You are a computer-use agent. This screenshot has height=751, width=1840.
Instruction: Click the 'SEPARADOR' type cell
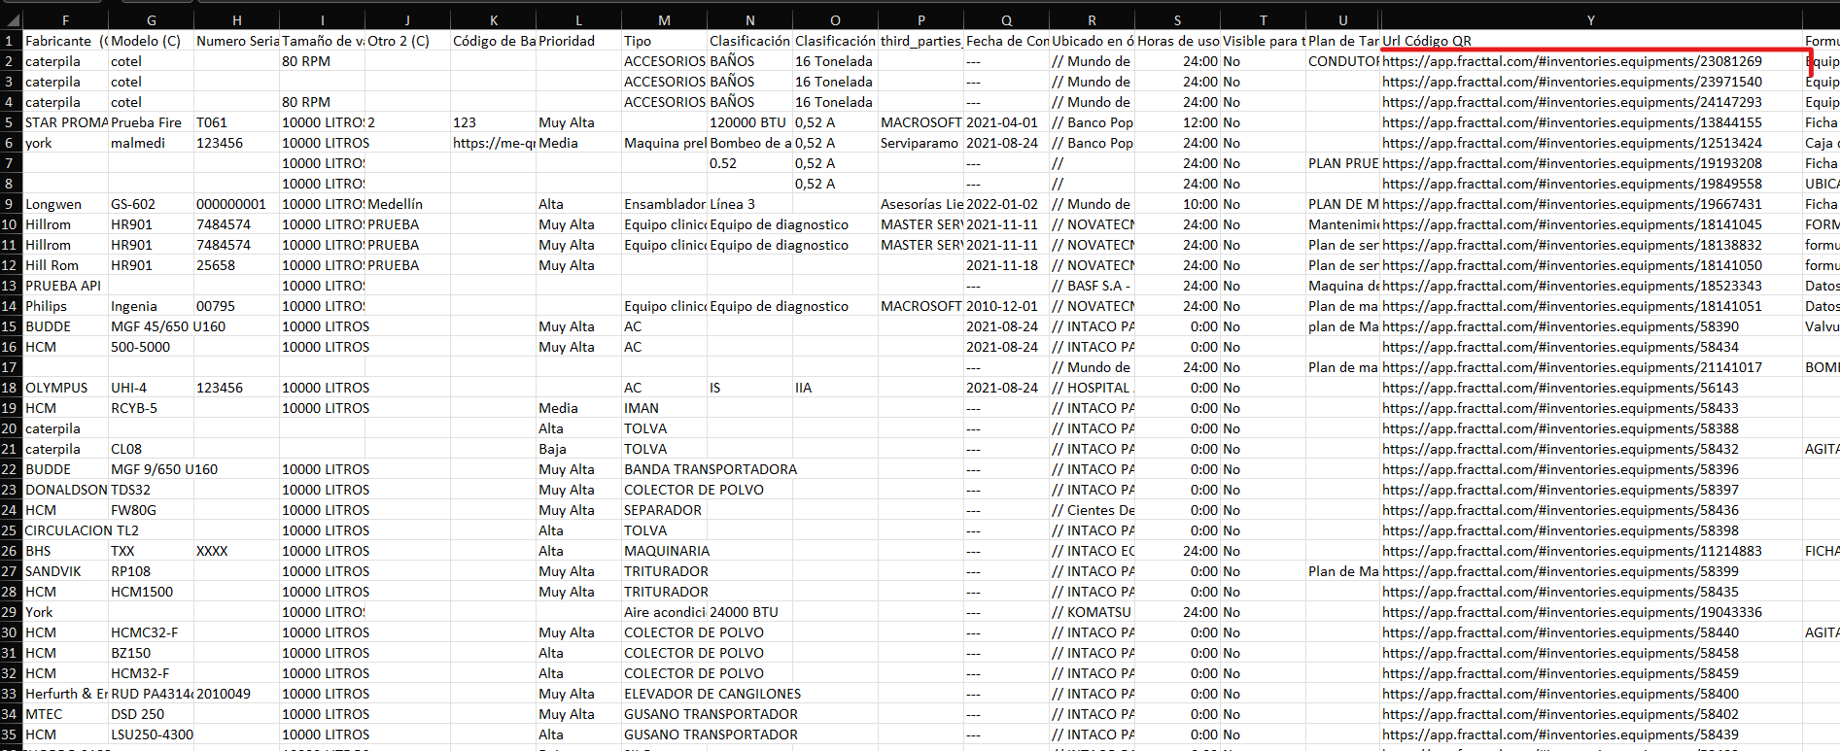click(x=662, y=510)
